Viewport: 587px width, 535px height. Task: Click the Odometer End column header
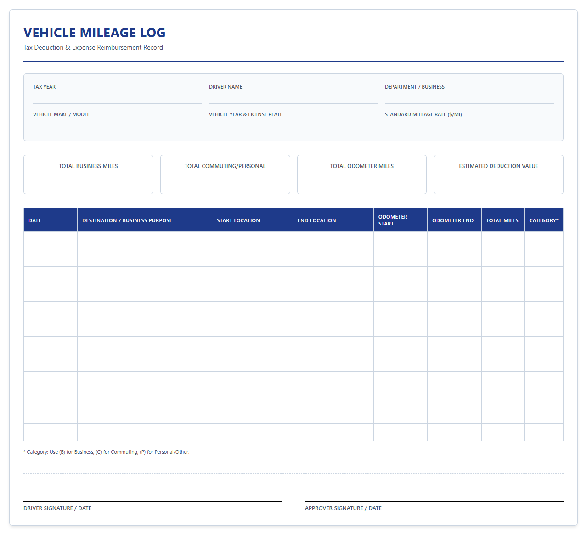tap(455, 220)
